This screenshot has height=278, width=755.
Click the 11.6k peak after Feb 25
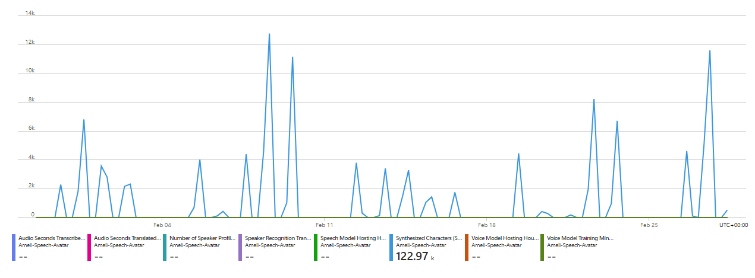(710, 51)
